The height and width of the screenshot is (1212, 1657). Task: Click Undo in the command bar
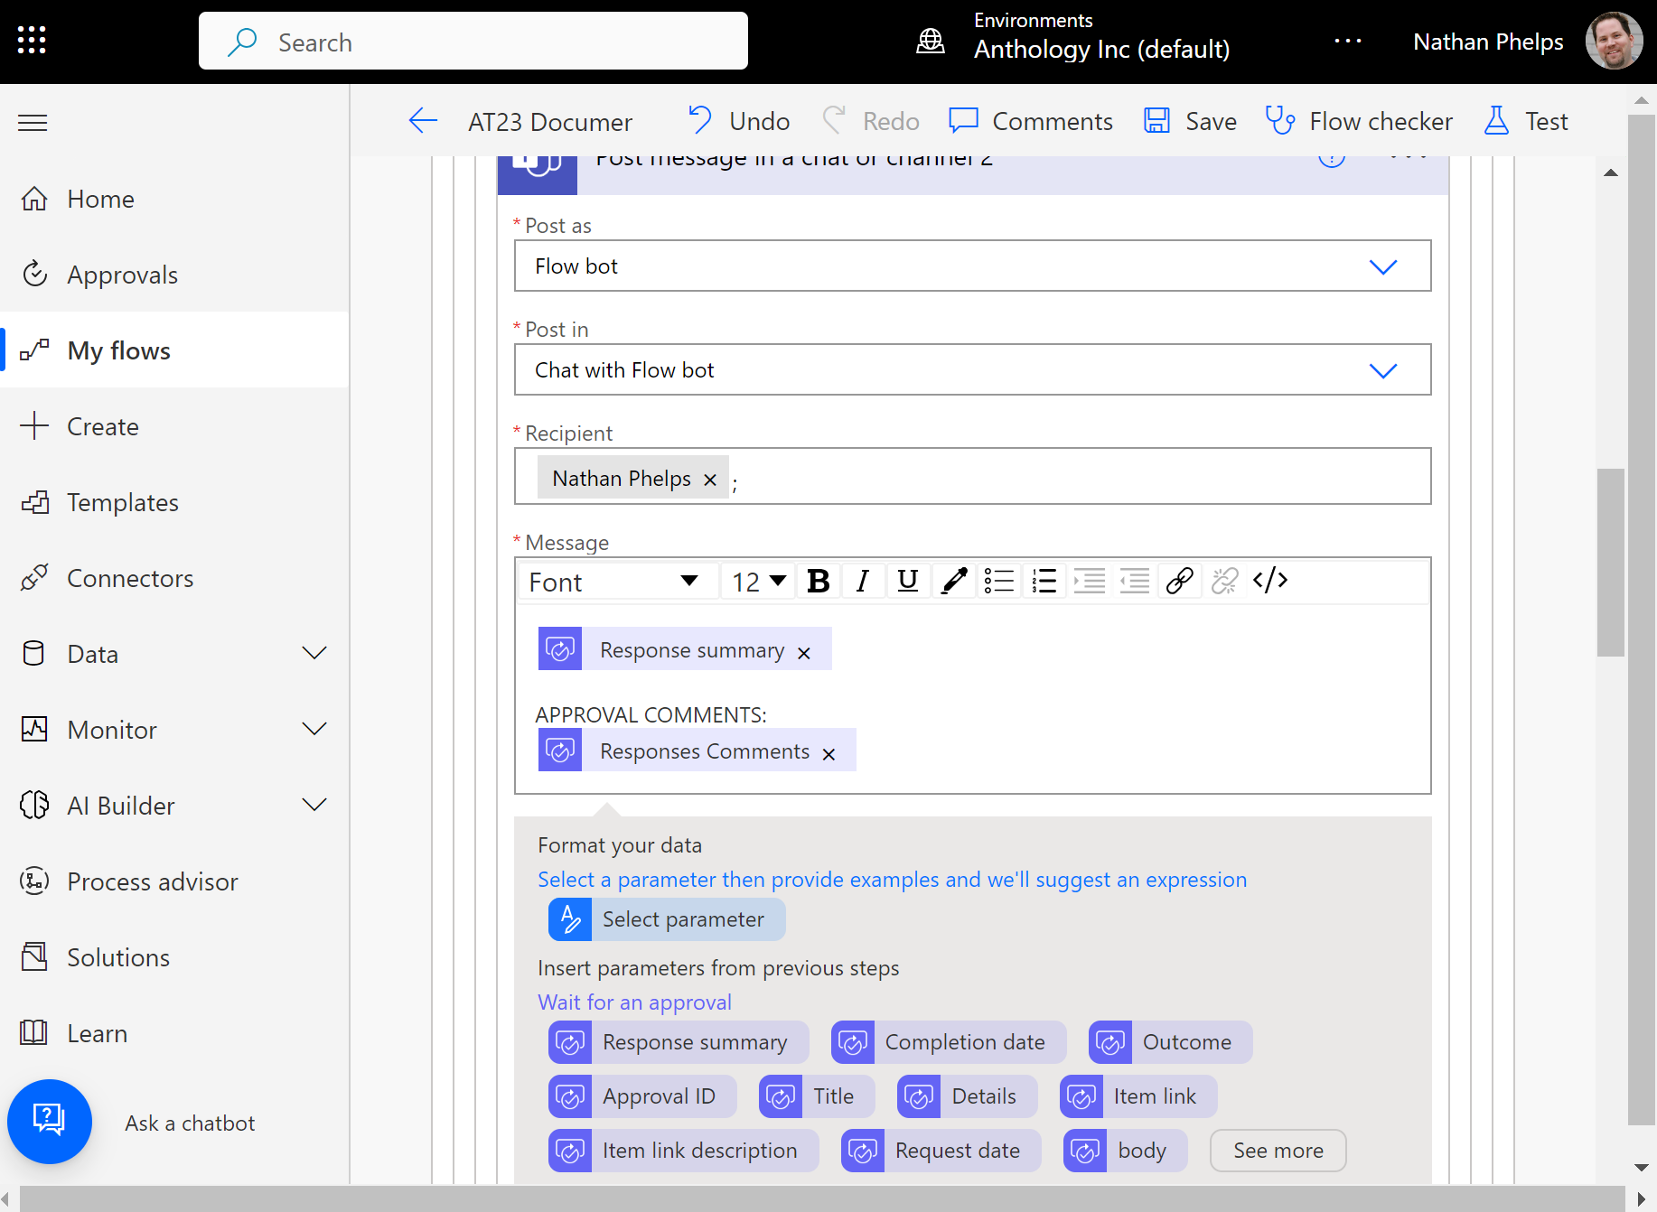click(739, 121)
